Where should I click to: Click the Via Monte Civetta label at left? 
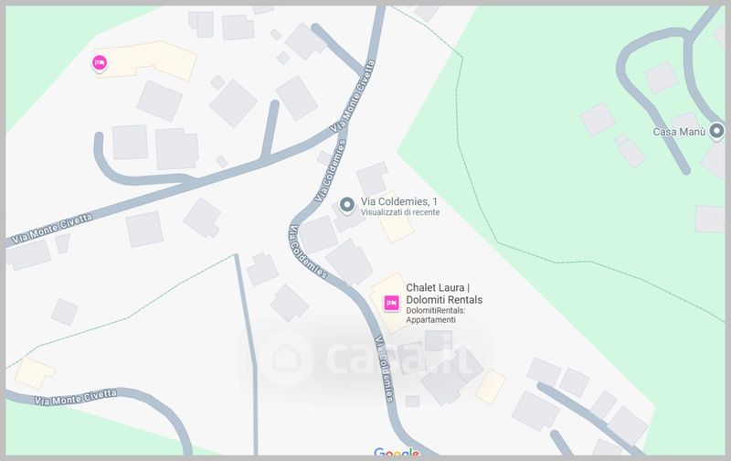coord(52,229)
